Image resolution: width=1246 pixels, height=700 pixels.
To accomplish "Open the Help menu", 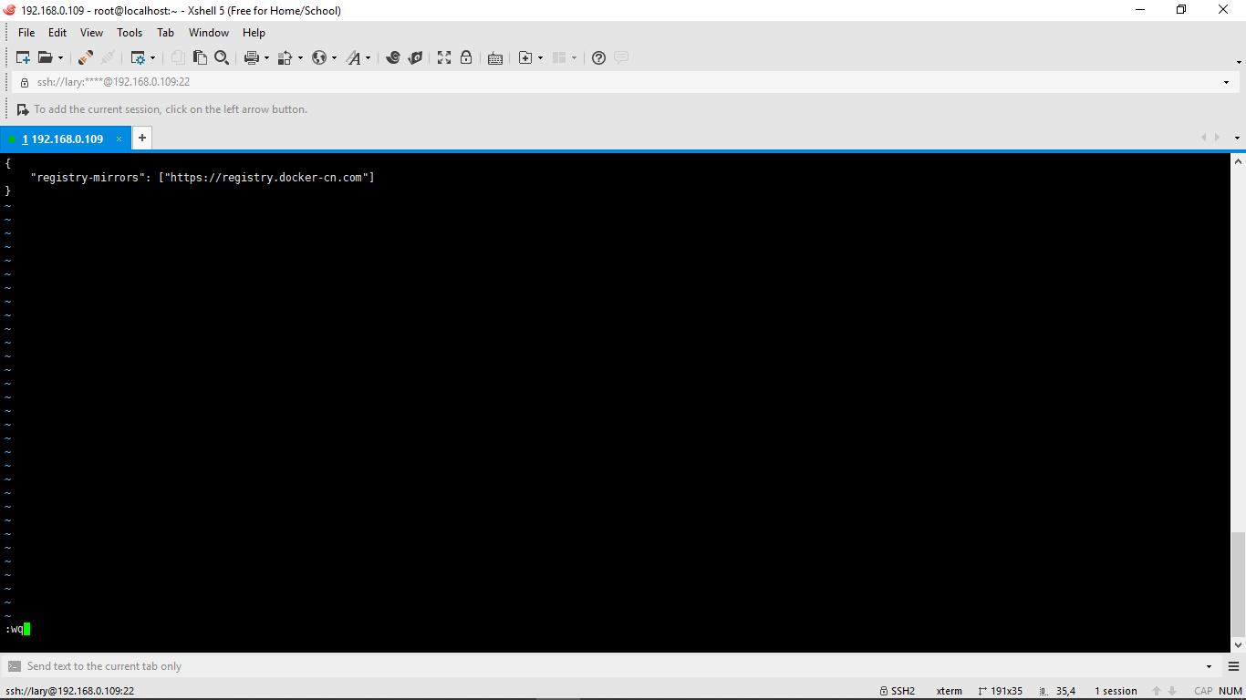I will [x=254, y=32].
